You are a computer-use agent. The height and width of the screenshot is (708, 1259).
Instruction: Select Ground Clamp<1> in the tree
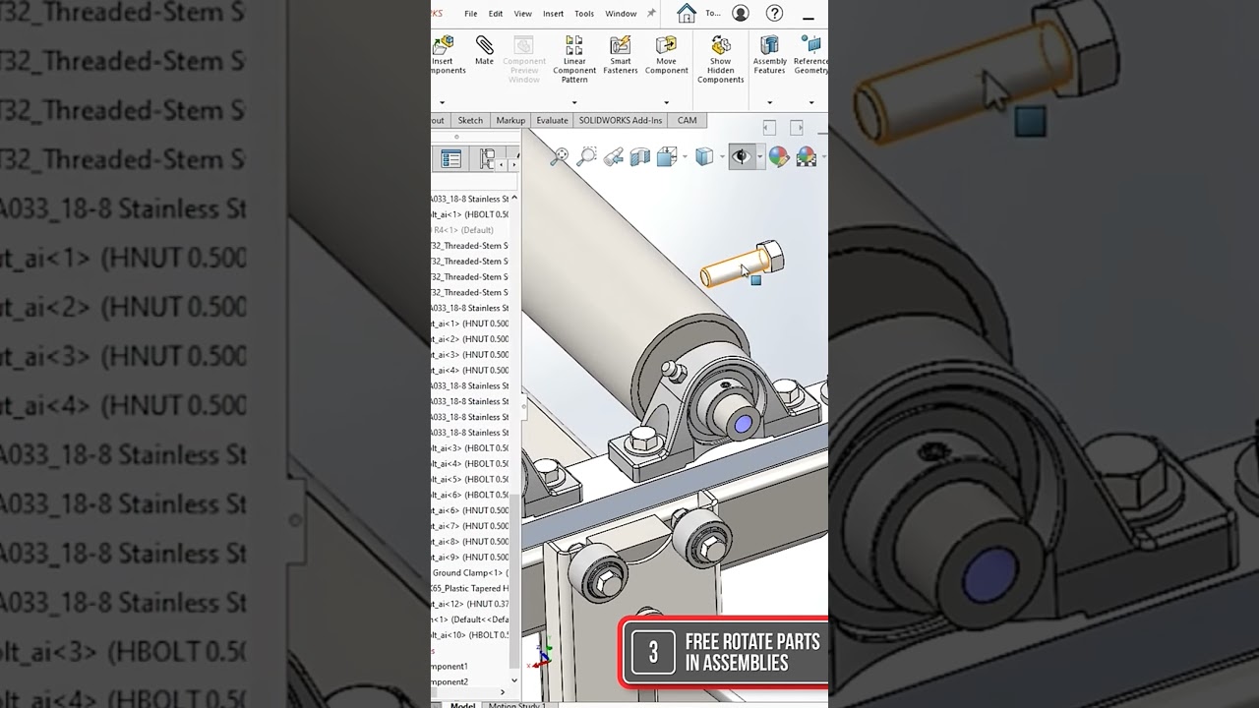pos(470,572)
